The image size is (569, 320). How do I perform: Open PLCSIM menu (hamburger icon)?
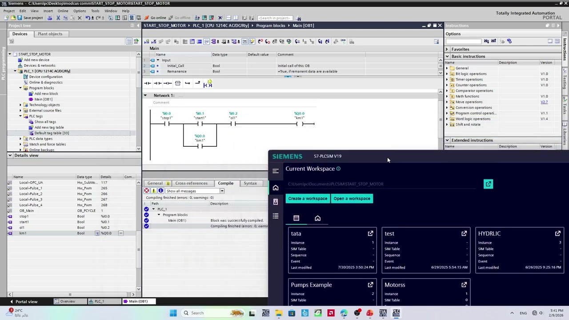(276, 171)
